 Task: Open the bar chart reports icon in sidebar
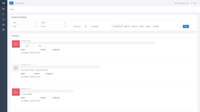tap(3, 19)
